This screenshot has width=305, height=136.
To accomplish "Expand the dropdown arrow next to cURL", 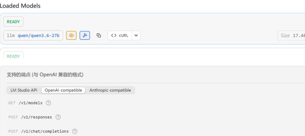I will coord(136,35).
